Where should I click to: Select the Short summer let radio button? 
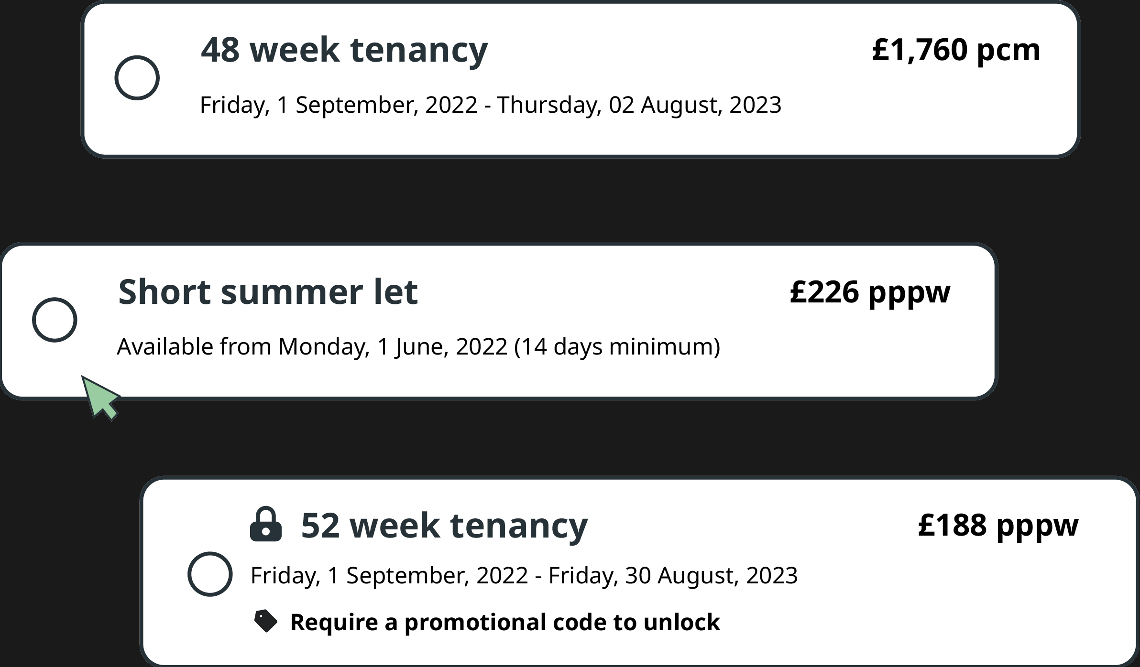pos(55,320)
